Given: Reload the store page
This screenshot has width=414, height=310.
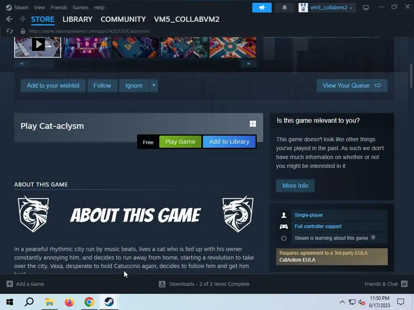Looking at the screenshot, I should 10,31.
